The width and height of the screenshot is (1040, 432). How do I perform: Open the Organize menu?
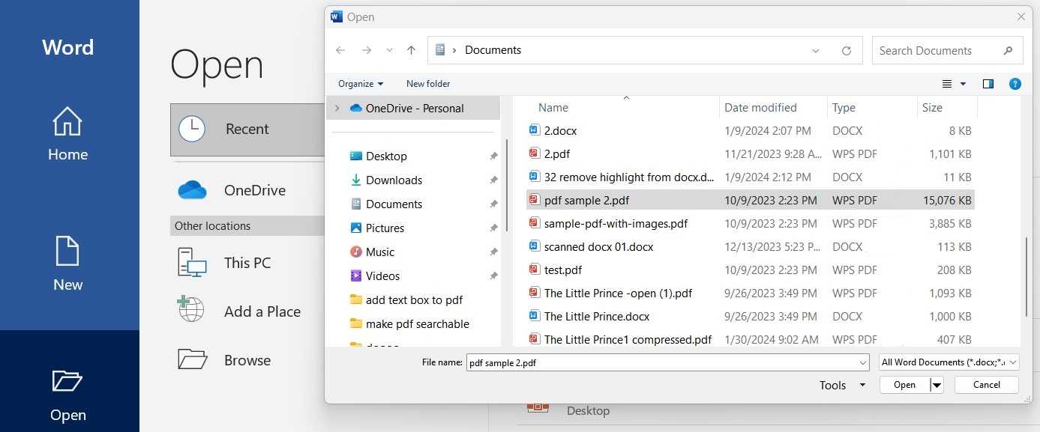coord(360,83)
